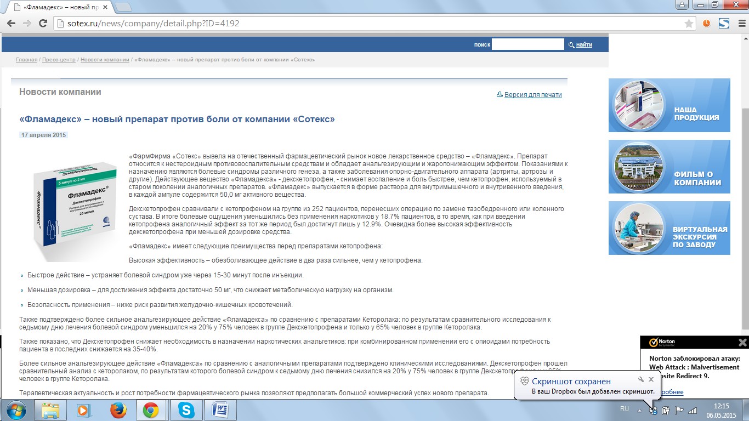Click the найти search link
This screenshot has height=421, width=749.
[x=584, y=45]
